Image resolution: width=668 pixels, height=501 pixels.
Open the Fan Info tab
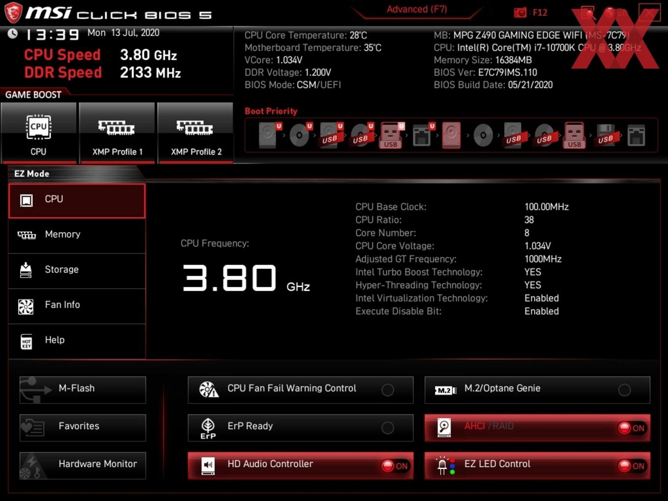pos(77,306)
